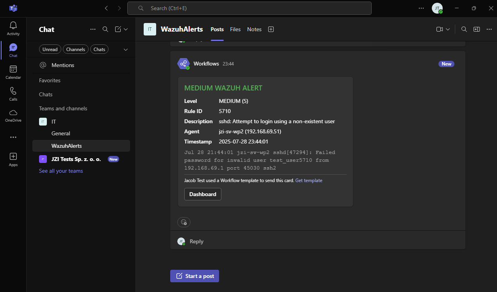Switch to the Files tab

[235, 29]
